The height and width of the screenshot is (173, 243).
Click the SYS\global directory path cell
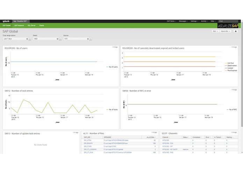(x=113, y=150)
